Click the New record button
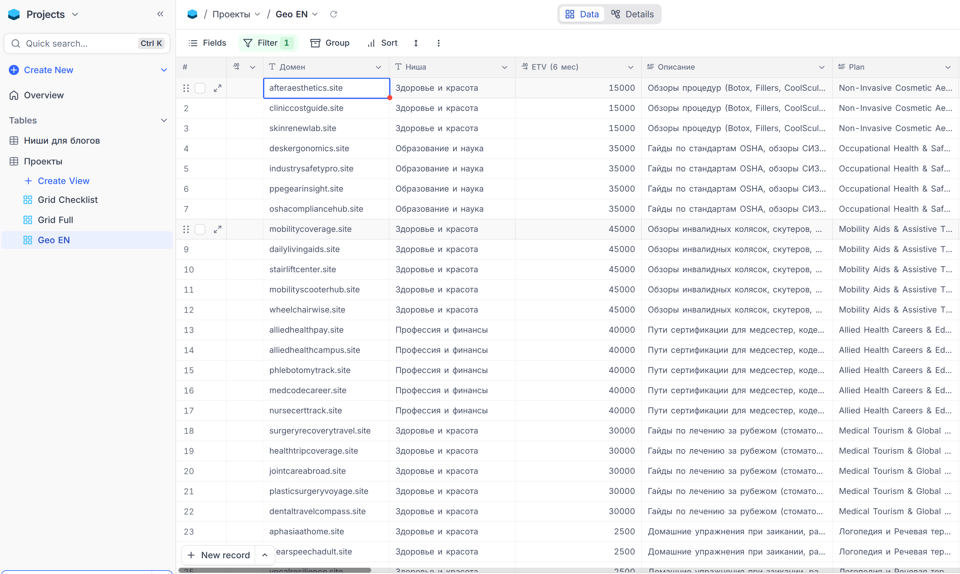The width and height of the screenshot is (960, 574). [219, 555]
